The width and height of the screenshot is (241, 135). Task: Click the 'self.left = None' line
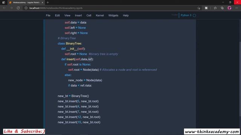[x=75, y=28]
